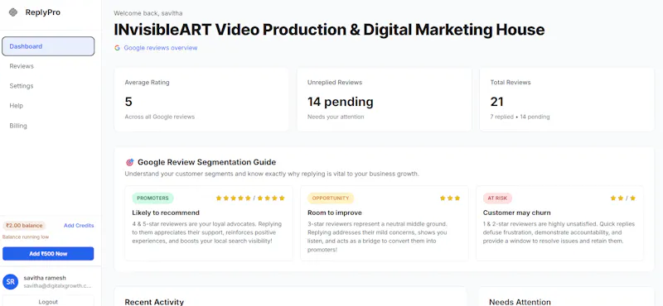Open the Billing page
663x306 pixels.
(x=18, y=126)
